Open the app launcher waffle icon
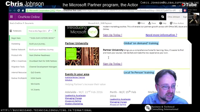This screenshot has height=112, width=200. tap(11, 17)
